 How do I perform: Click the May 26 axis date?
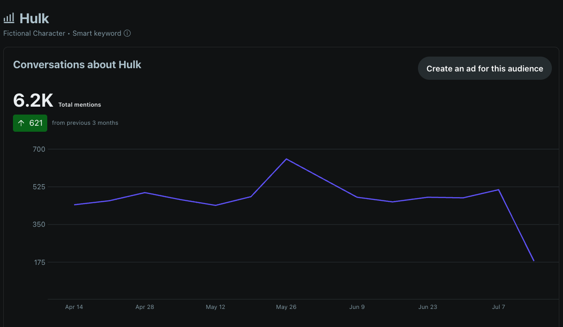point(286,307)
